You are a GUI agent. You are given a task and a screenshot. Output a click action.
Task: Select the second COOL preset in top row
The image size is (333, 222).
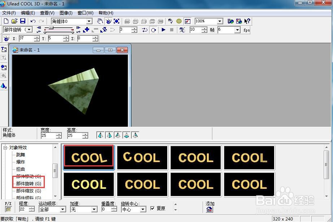142,157
